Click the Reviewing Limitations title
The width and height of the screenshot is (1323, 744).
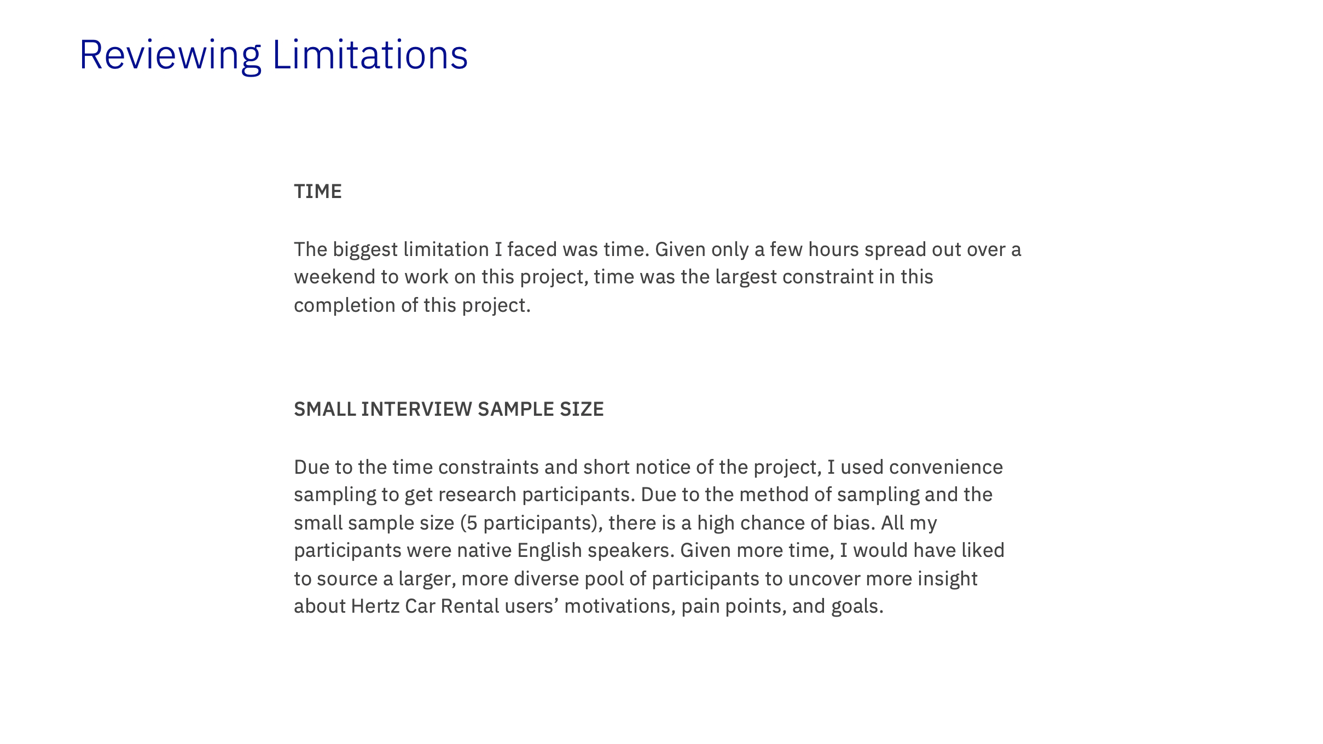click(274, 55)
